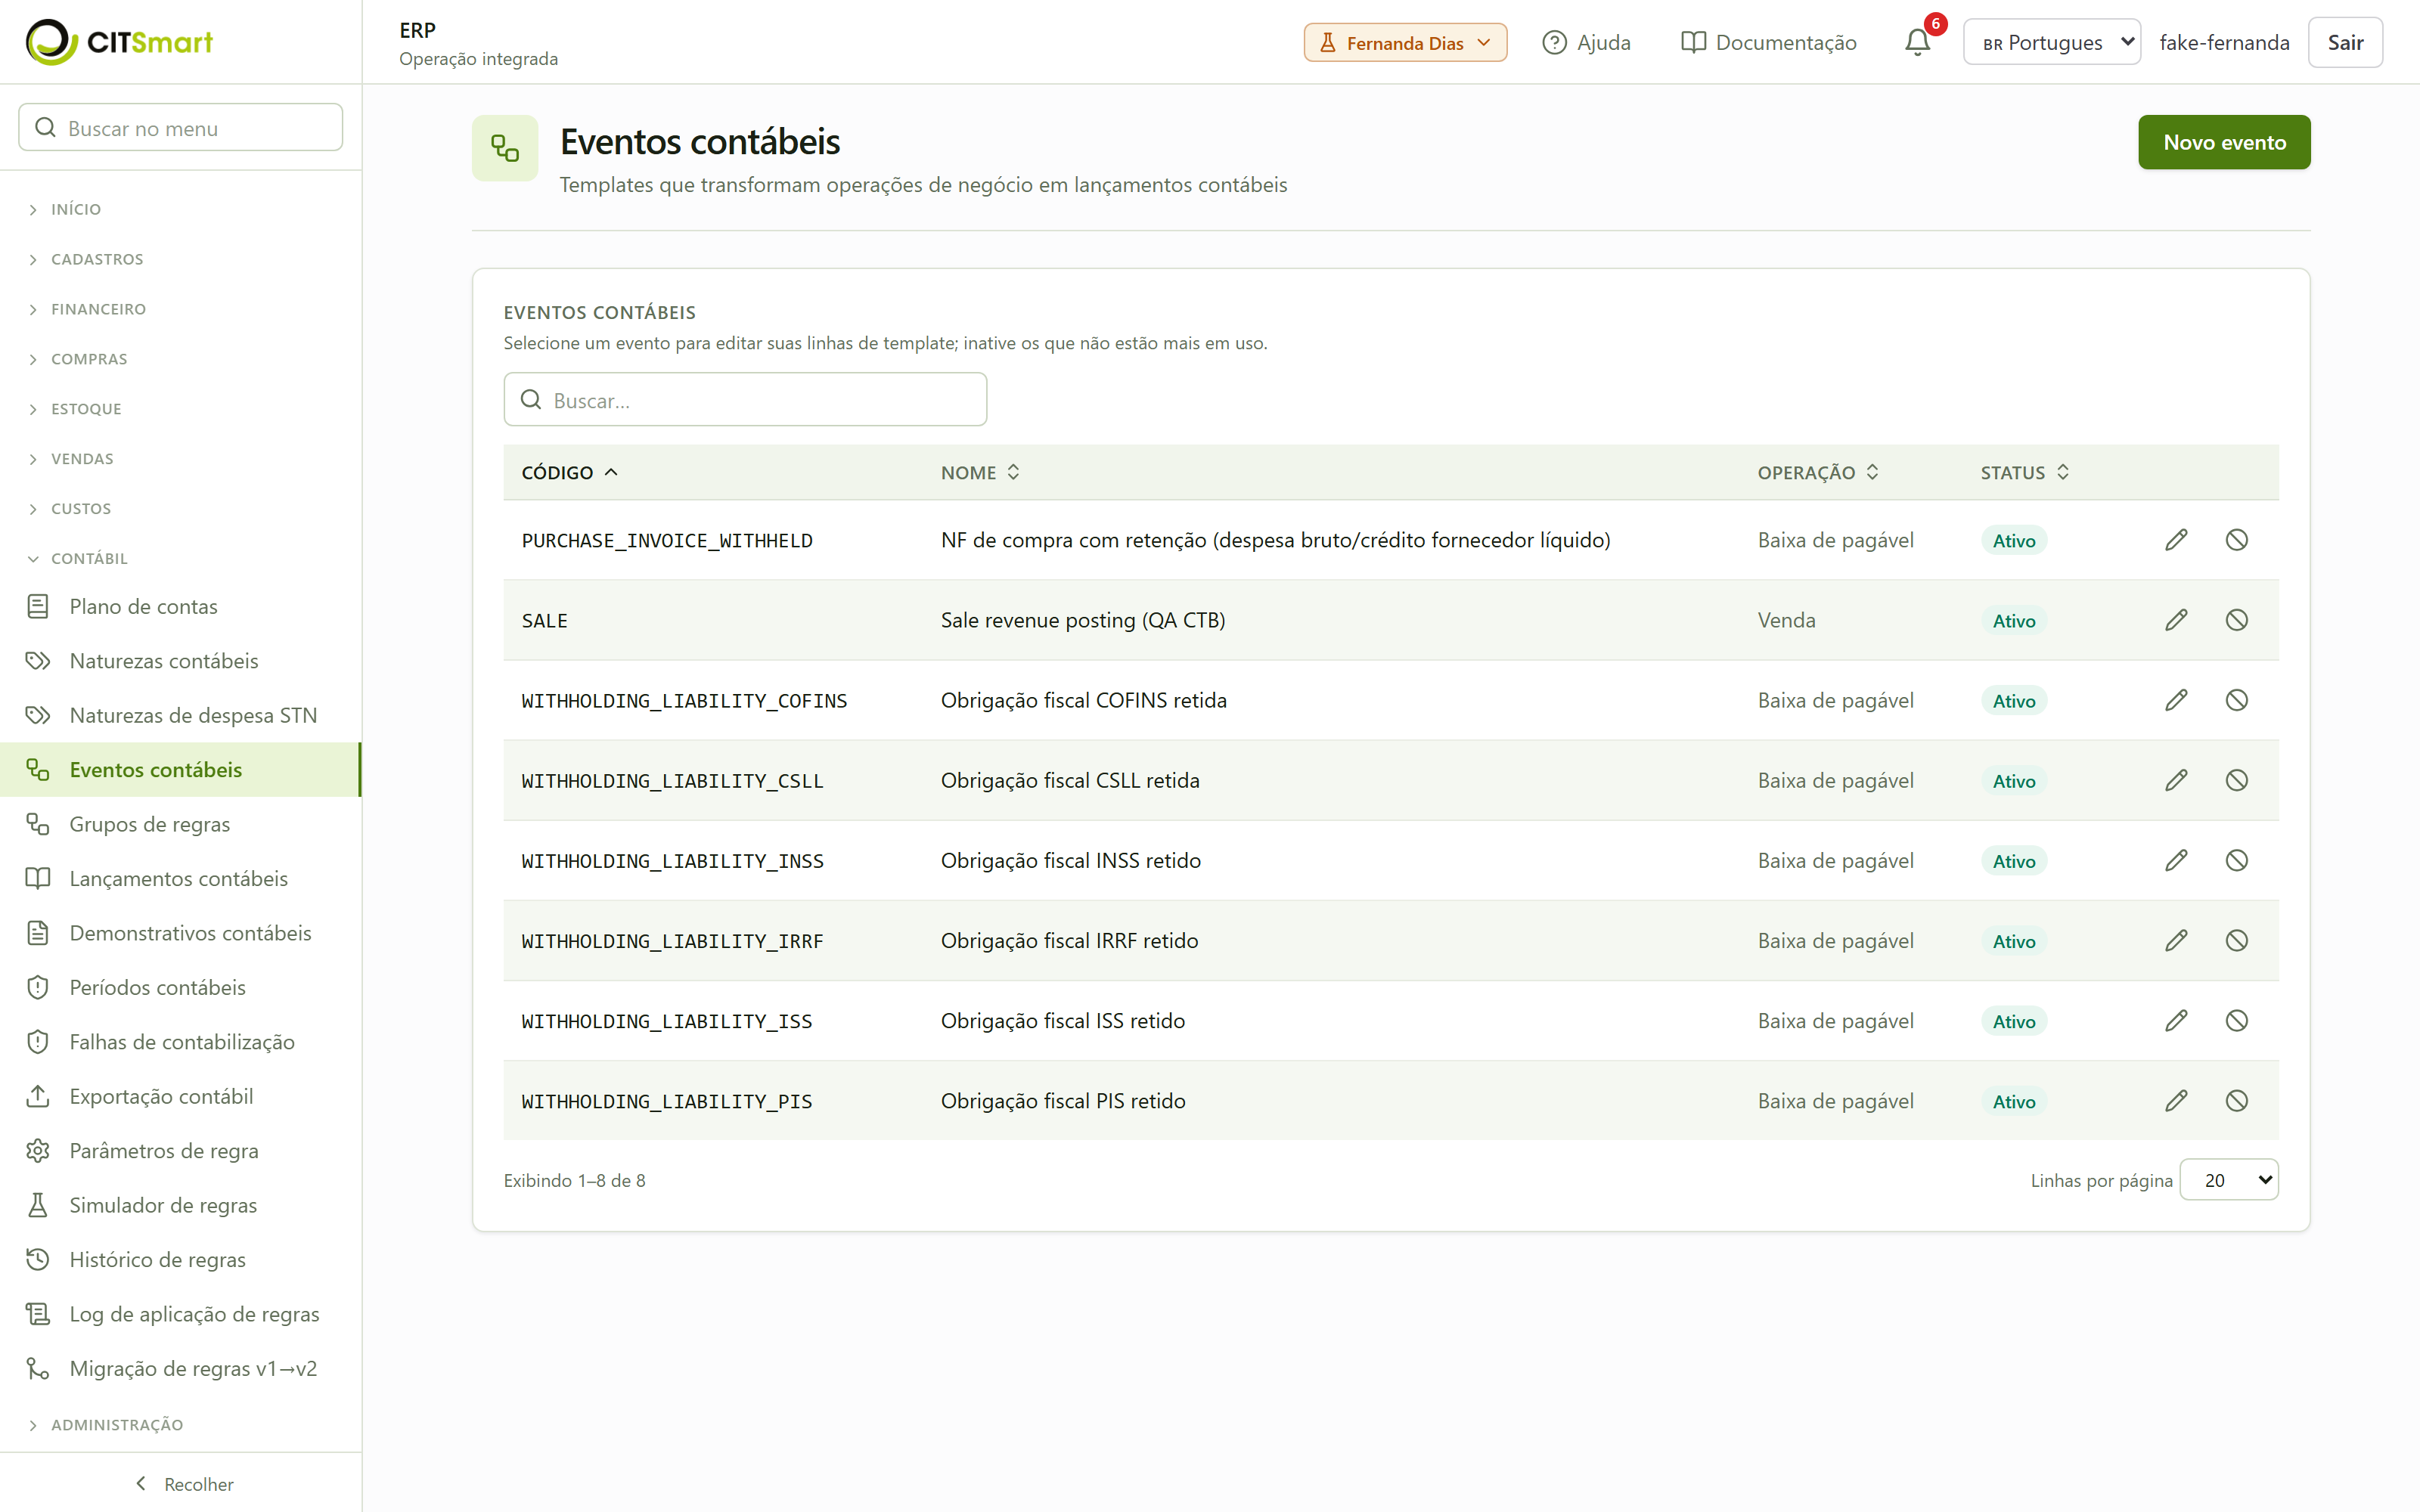The width and height of the screenshot is (2420, 1512).
Task: Focus the Buscar no menu field
Action: [x=181, y=128]
